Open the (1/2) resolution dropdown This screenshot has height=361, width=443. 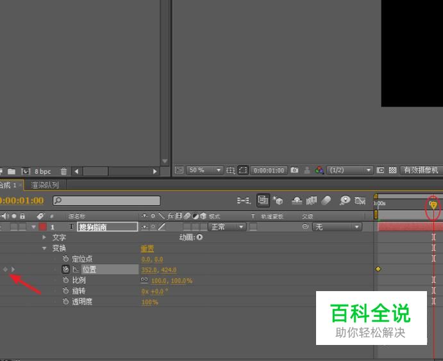tap(349, 171)
